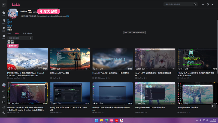Viewport: 218px width, 123px height.
Task: Go back using the sidebar arrow
Action: point(4,4)
